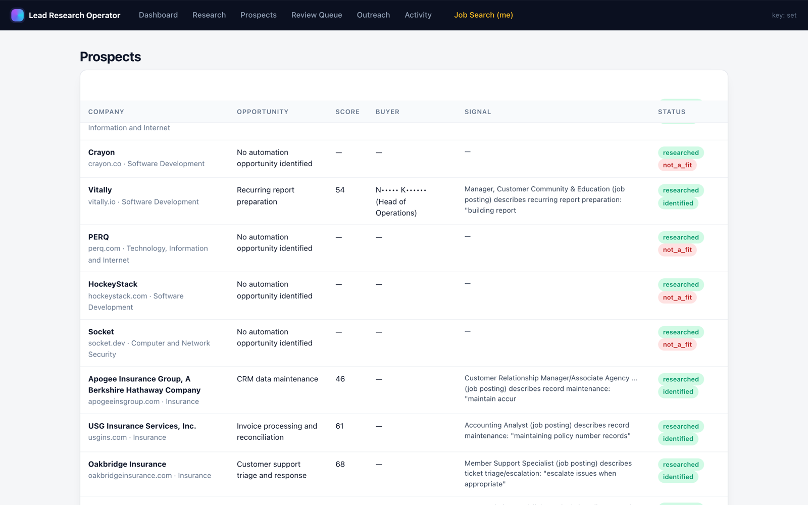Click Vitally's identified status badge
This screenshot has height=505, width=808.
click(678, 203)
